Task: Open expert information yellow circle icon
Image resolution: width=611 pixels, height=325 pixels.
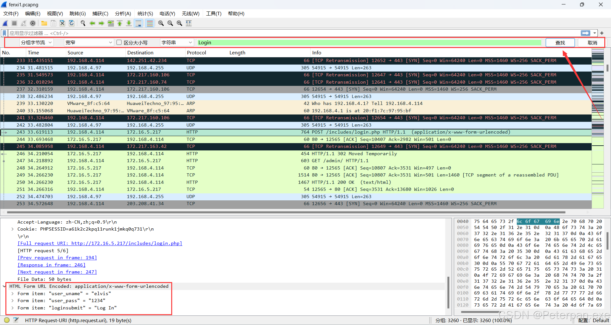Action: tap(7, 320)
